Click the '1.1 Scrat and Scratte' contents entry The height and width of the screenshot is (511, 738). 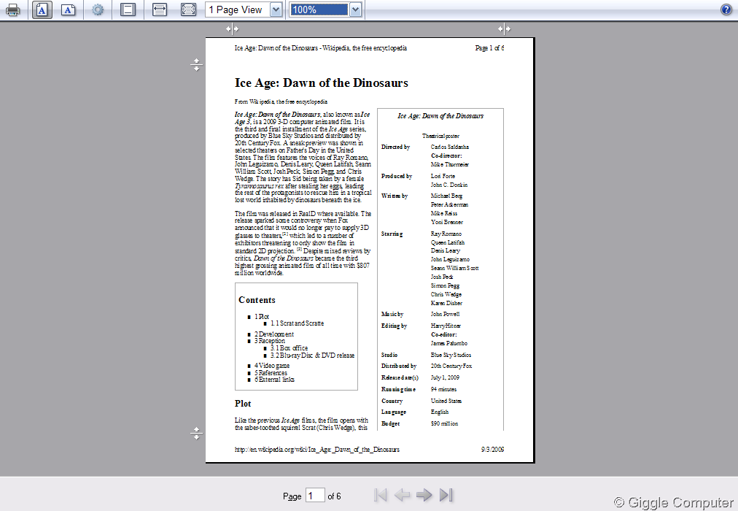click(297, 323)
